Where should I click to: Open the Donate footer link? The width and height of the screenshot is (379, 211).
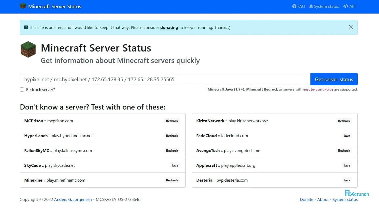click(x=307, y=200)
